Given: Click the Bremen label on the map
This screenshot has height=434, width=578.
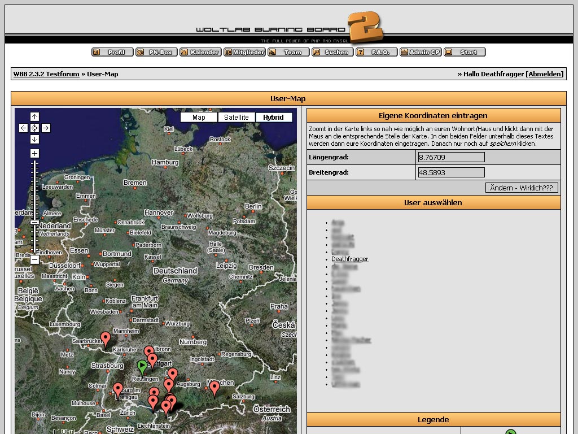Looking at the screenshot, I should pyautogui.click(x=135, y=183).
